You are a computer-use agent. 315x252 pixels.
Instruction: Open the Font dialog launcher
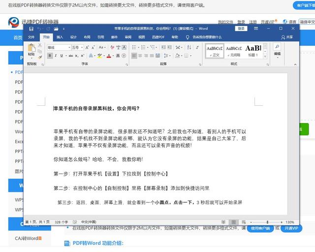127,64
